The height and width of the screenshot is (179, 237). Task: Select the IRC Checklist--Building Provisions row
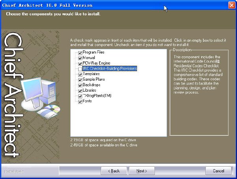tap(109, 68)
